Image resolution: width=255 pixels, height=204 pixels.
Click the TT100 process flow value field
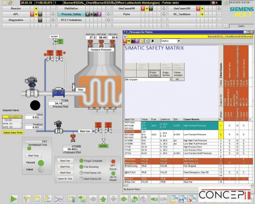pyautogui.click(x=59, y=104)
